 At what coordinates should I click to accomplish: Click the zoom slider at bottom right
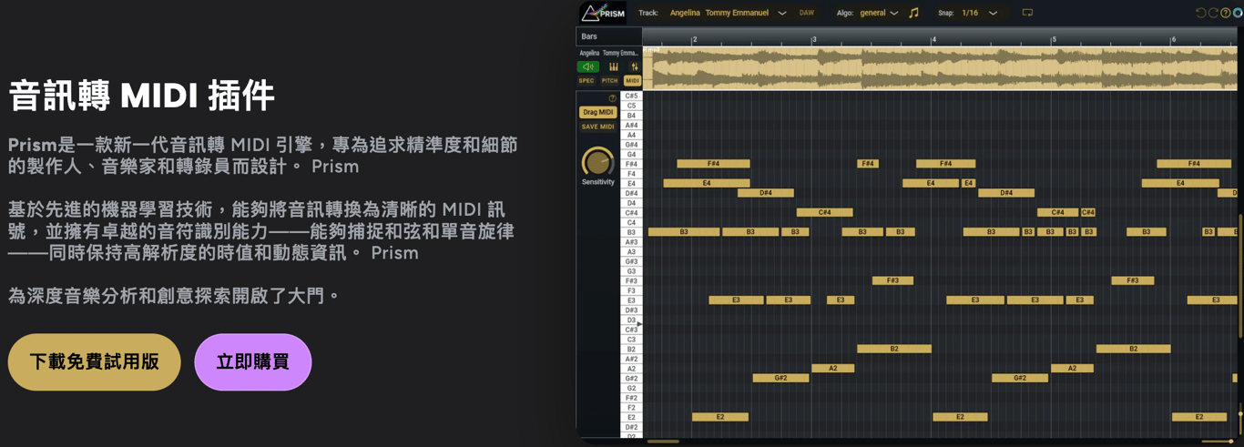(1219, 442)
